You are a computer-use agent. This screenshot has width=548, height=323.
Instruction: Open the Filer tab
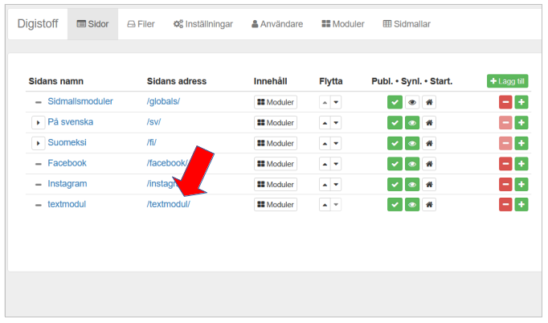click(141, 24)
